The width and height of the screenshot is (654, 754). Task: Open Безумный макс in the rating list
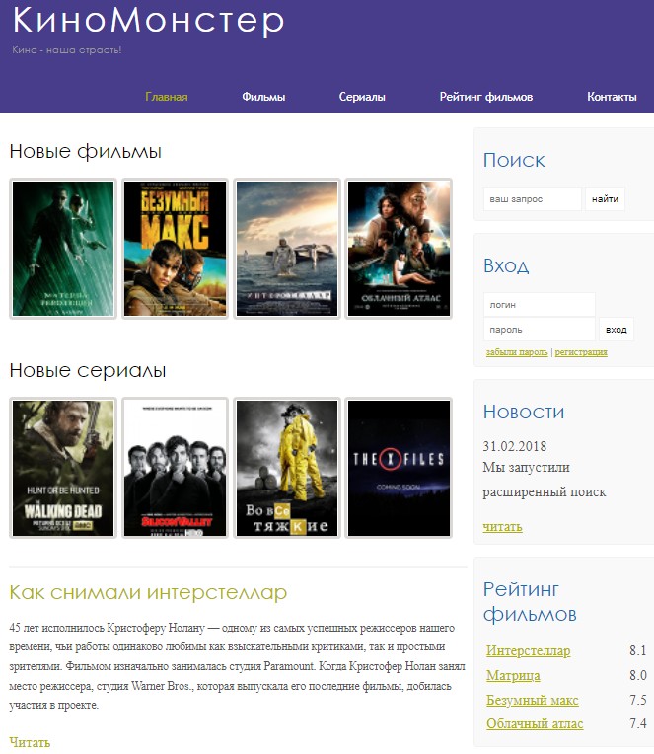pos(533,700)
